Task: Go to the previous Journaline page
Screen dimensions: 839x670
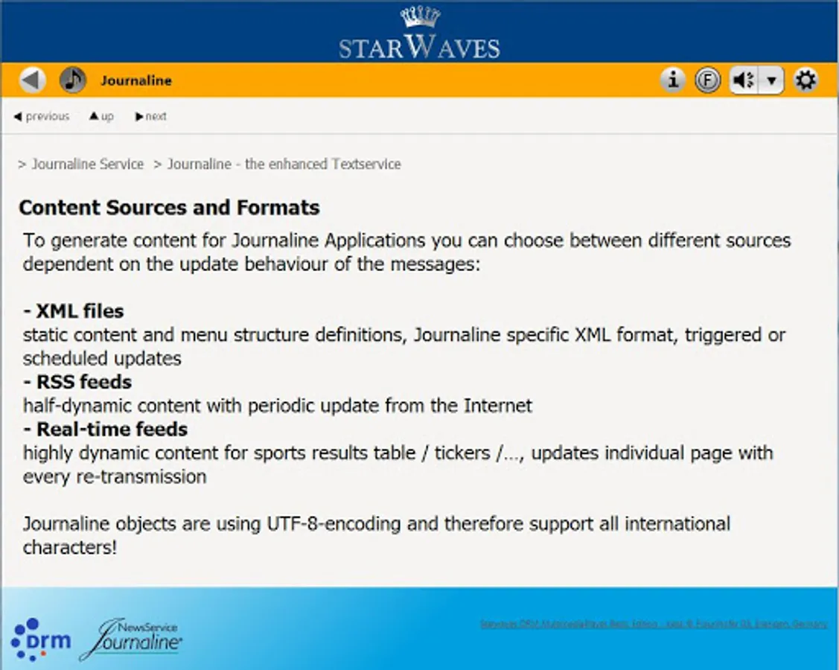Action: (x=42, y=116)
